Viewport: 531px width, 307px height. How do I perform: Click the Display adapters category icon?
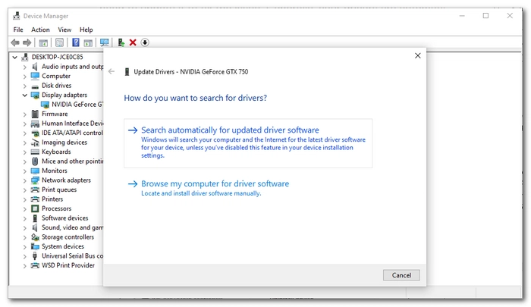tap(35, 95)
